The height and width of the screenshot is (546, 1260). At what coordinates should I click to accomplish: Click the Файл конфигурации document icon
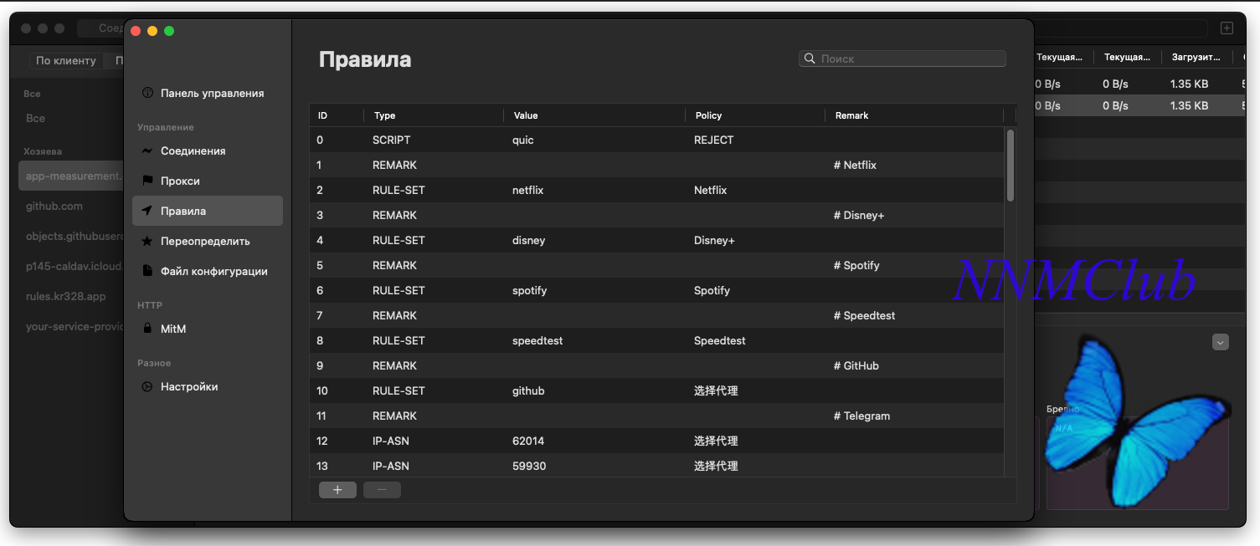[147, 271]
